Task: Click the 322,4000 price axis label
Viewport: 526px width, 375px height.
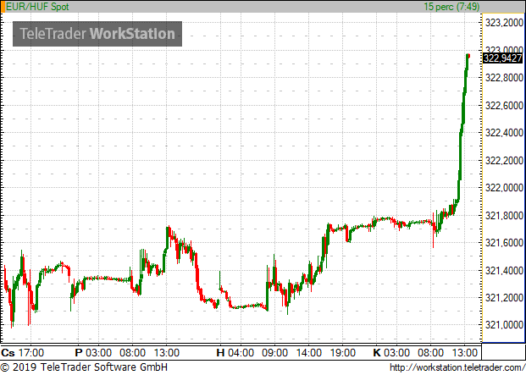Action: pos(504,133)
